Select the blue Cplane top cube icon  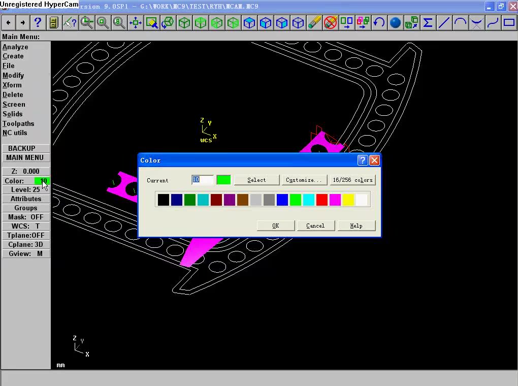pos(249,23)
